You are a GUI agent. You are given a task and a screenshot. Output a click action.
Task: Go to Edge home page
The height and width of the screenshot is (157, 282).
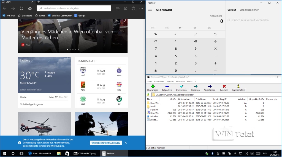coord(30,8)
